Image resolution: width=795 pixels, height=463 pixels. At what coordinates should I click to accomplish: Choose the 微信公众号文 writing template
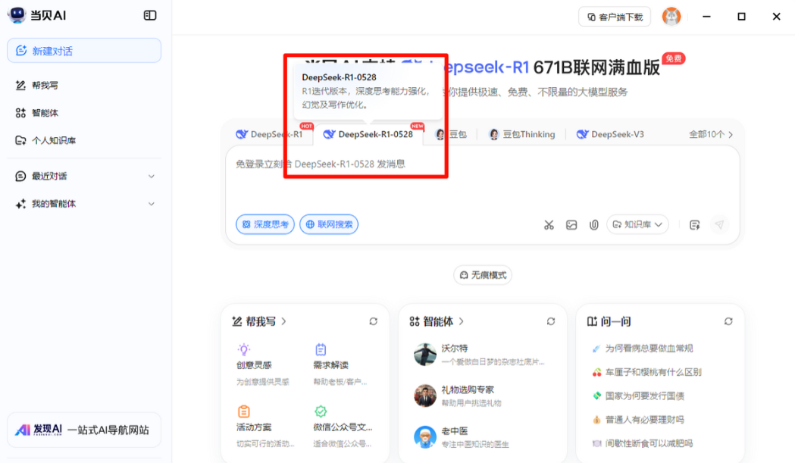pos(343,427)
